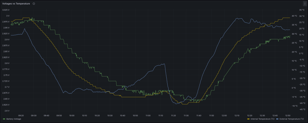The image size is (308, 123).
Task: Click the 3.025 V axis label
Action: tap(6, 10)
